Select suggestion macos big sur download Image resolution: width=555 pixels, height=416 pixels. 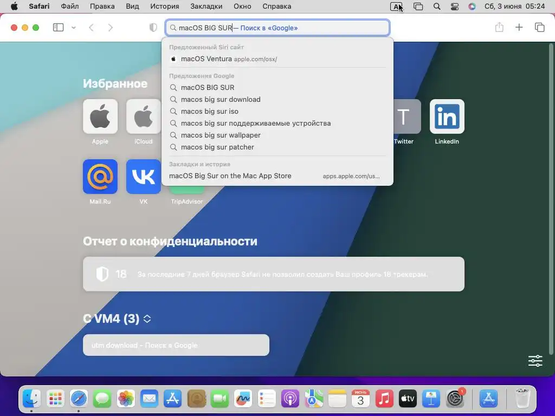click(x=277, y=100)
